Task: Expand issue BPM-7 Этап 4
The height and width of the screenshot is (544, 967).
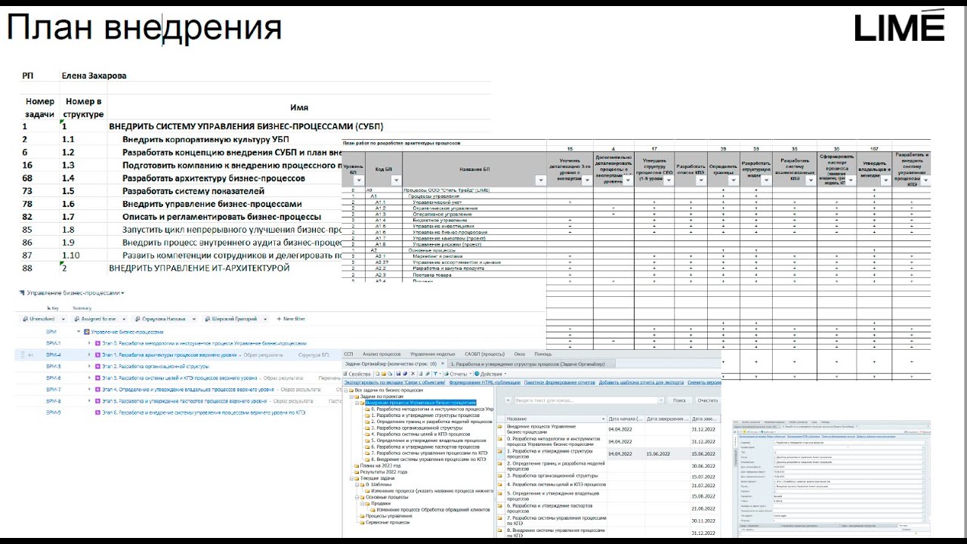Action: (88, 390)
